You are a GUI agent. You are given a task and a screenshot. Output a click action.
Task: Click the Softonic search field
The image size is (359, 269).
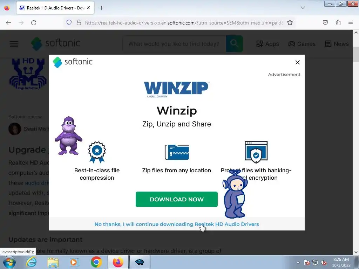coord(174,44)
